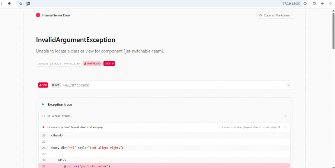335x168 pixels.
Task: Click the address bar showing 127.0.0.1:8000
Action: (x=290, y=3)
